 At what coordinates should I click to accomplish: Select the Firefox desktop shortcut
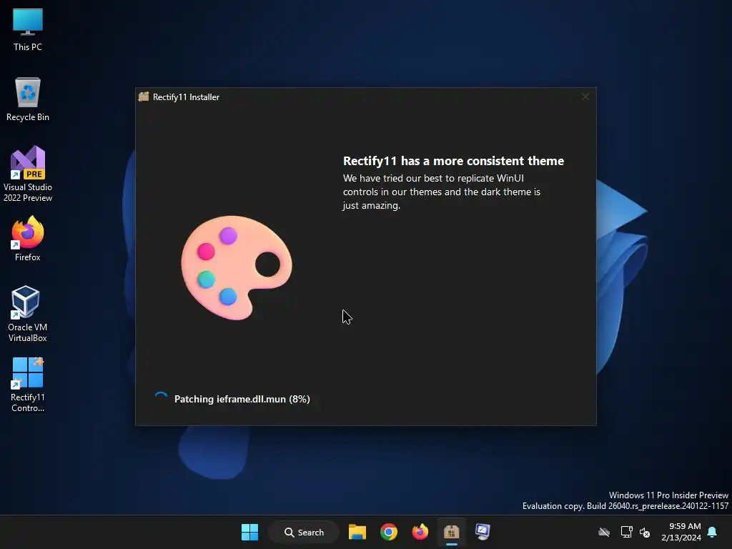[28, 239]
